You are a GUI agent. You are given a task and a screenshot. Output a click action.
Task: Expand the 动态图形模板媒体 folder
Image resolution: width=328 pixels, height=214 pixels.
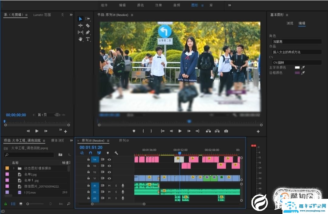(x=14, y=168)
